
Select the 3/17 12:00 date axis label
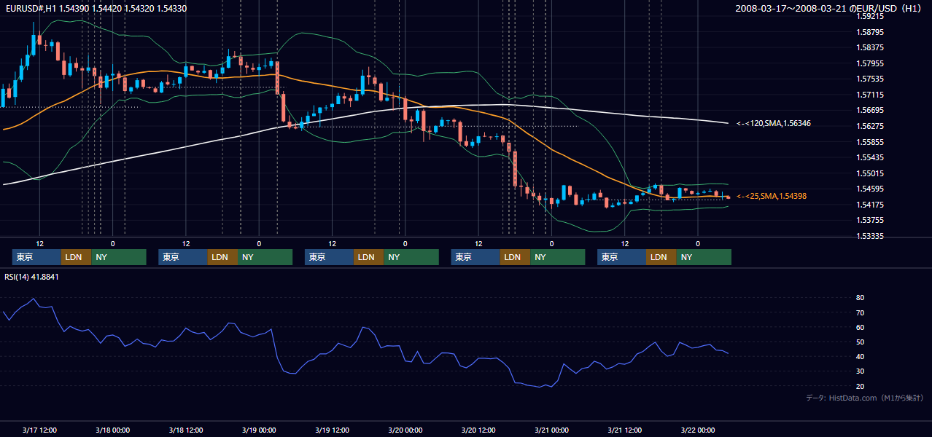coord(39,430)
